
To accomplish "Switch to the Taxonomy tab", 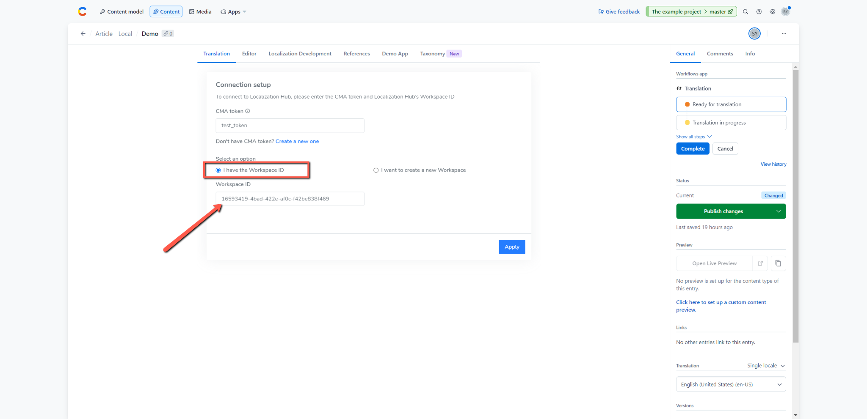I will (x=440, y=54).
